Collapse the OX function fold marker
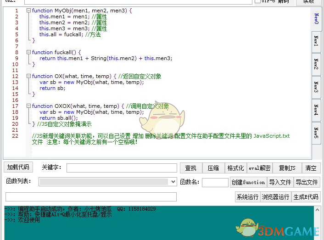The width and height of the screenshot is (324, 240). [x=29, y=76]
